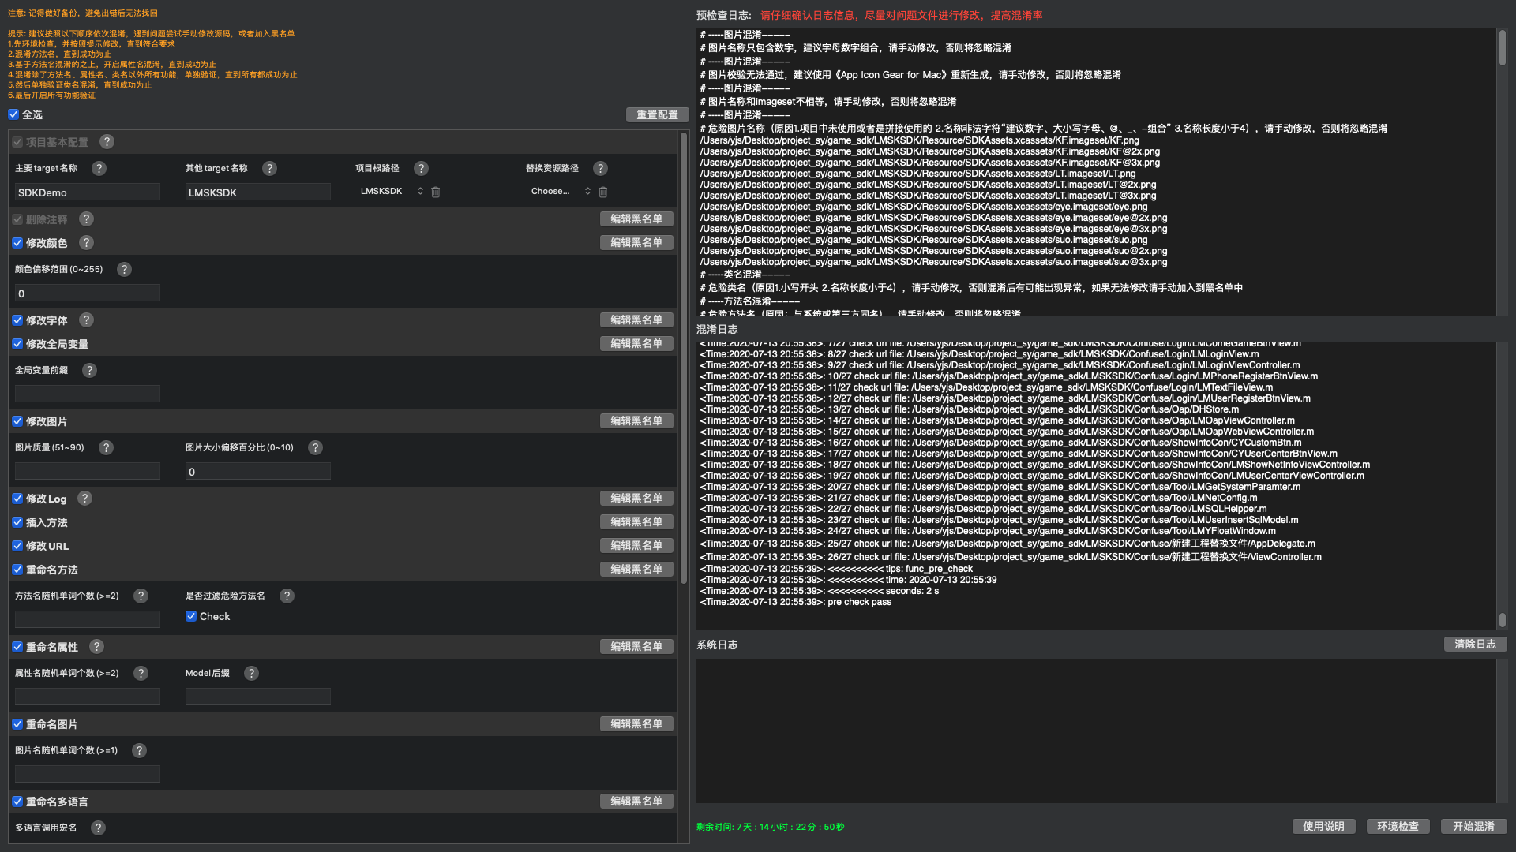Open help for 项目基本配置 section
The image size is (1516, 852).
107,142
